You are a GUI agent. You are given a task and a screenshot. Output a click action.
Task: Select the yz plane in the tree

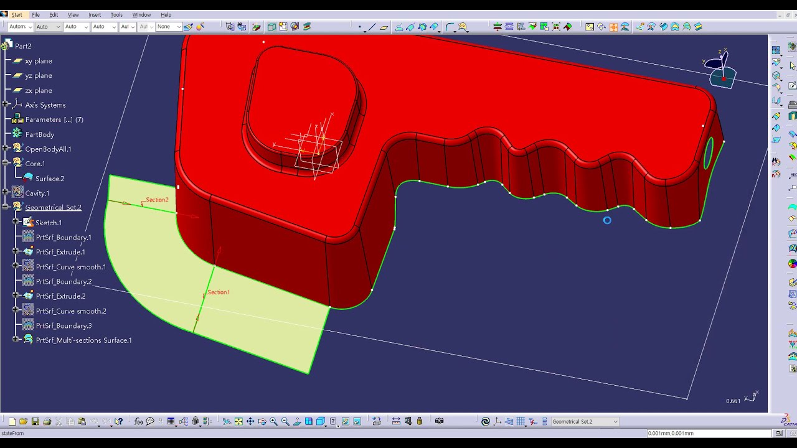tap(38, 75)
